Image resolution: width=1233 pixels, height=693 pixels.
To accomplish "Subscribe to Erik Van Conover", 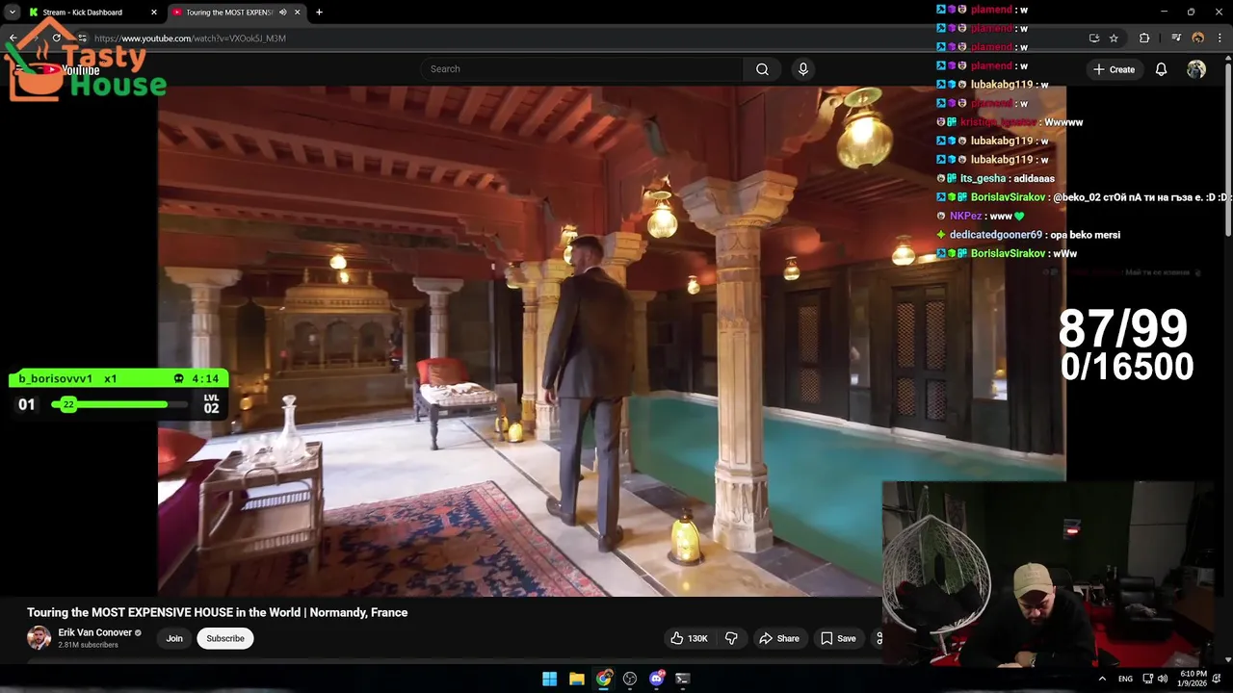I will (225, 638).
